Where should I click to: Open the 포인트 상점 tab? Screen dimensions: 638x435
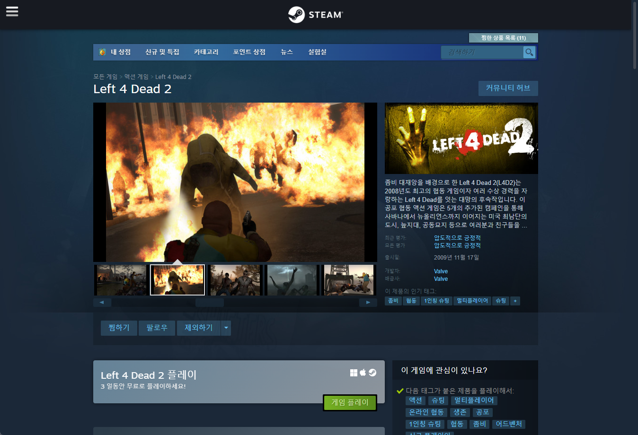[x=249, y=52]
